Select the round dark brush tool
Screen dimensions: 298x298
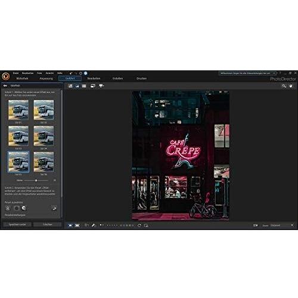(17, 208)
